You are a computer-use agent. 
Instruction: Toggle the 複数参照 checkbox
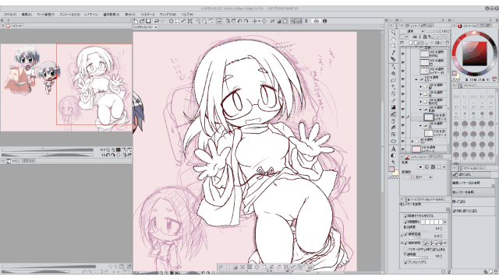(x=405, y=243)
